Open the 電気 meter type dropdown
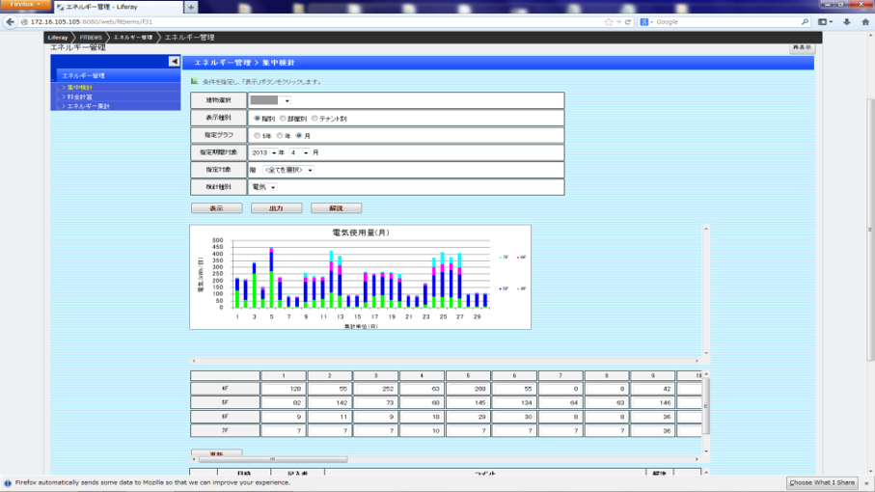 263,187
